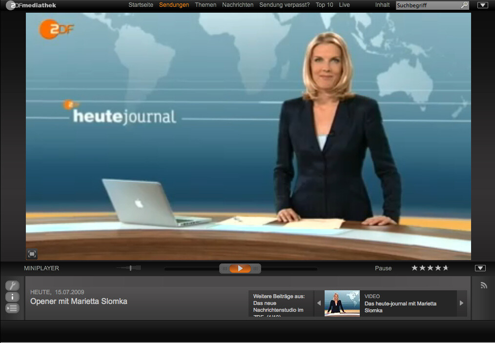Go to the Themen section
The image size is (495, 343).
click(x=206, y=5)
